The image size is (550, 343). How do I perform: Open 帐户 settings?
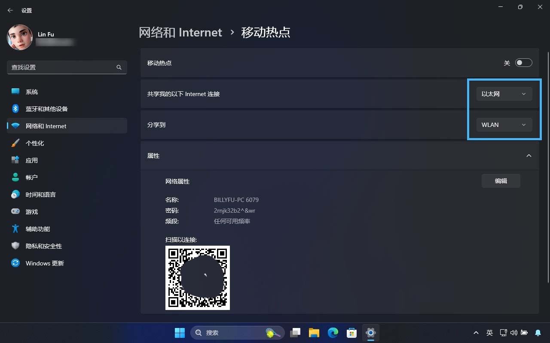tap(32, 177)
